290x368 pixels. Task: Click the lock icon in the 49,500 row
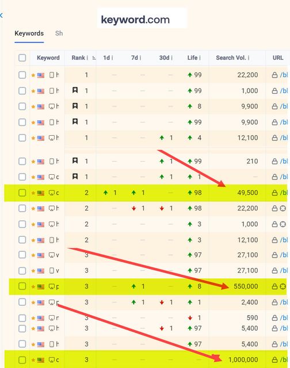point(274,193)
